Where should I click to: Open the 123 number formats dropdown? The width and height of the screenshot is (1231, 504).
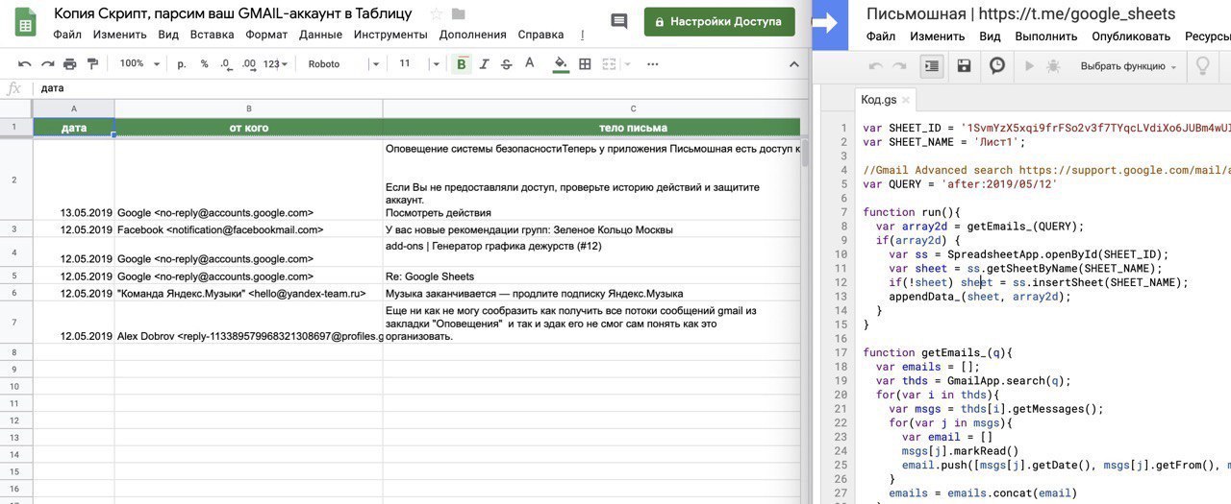click(x=275, y=64)
